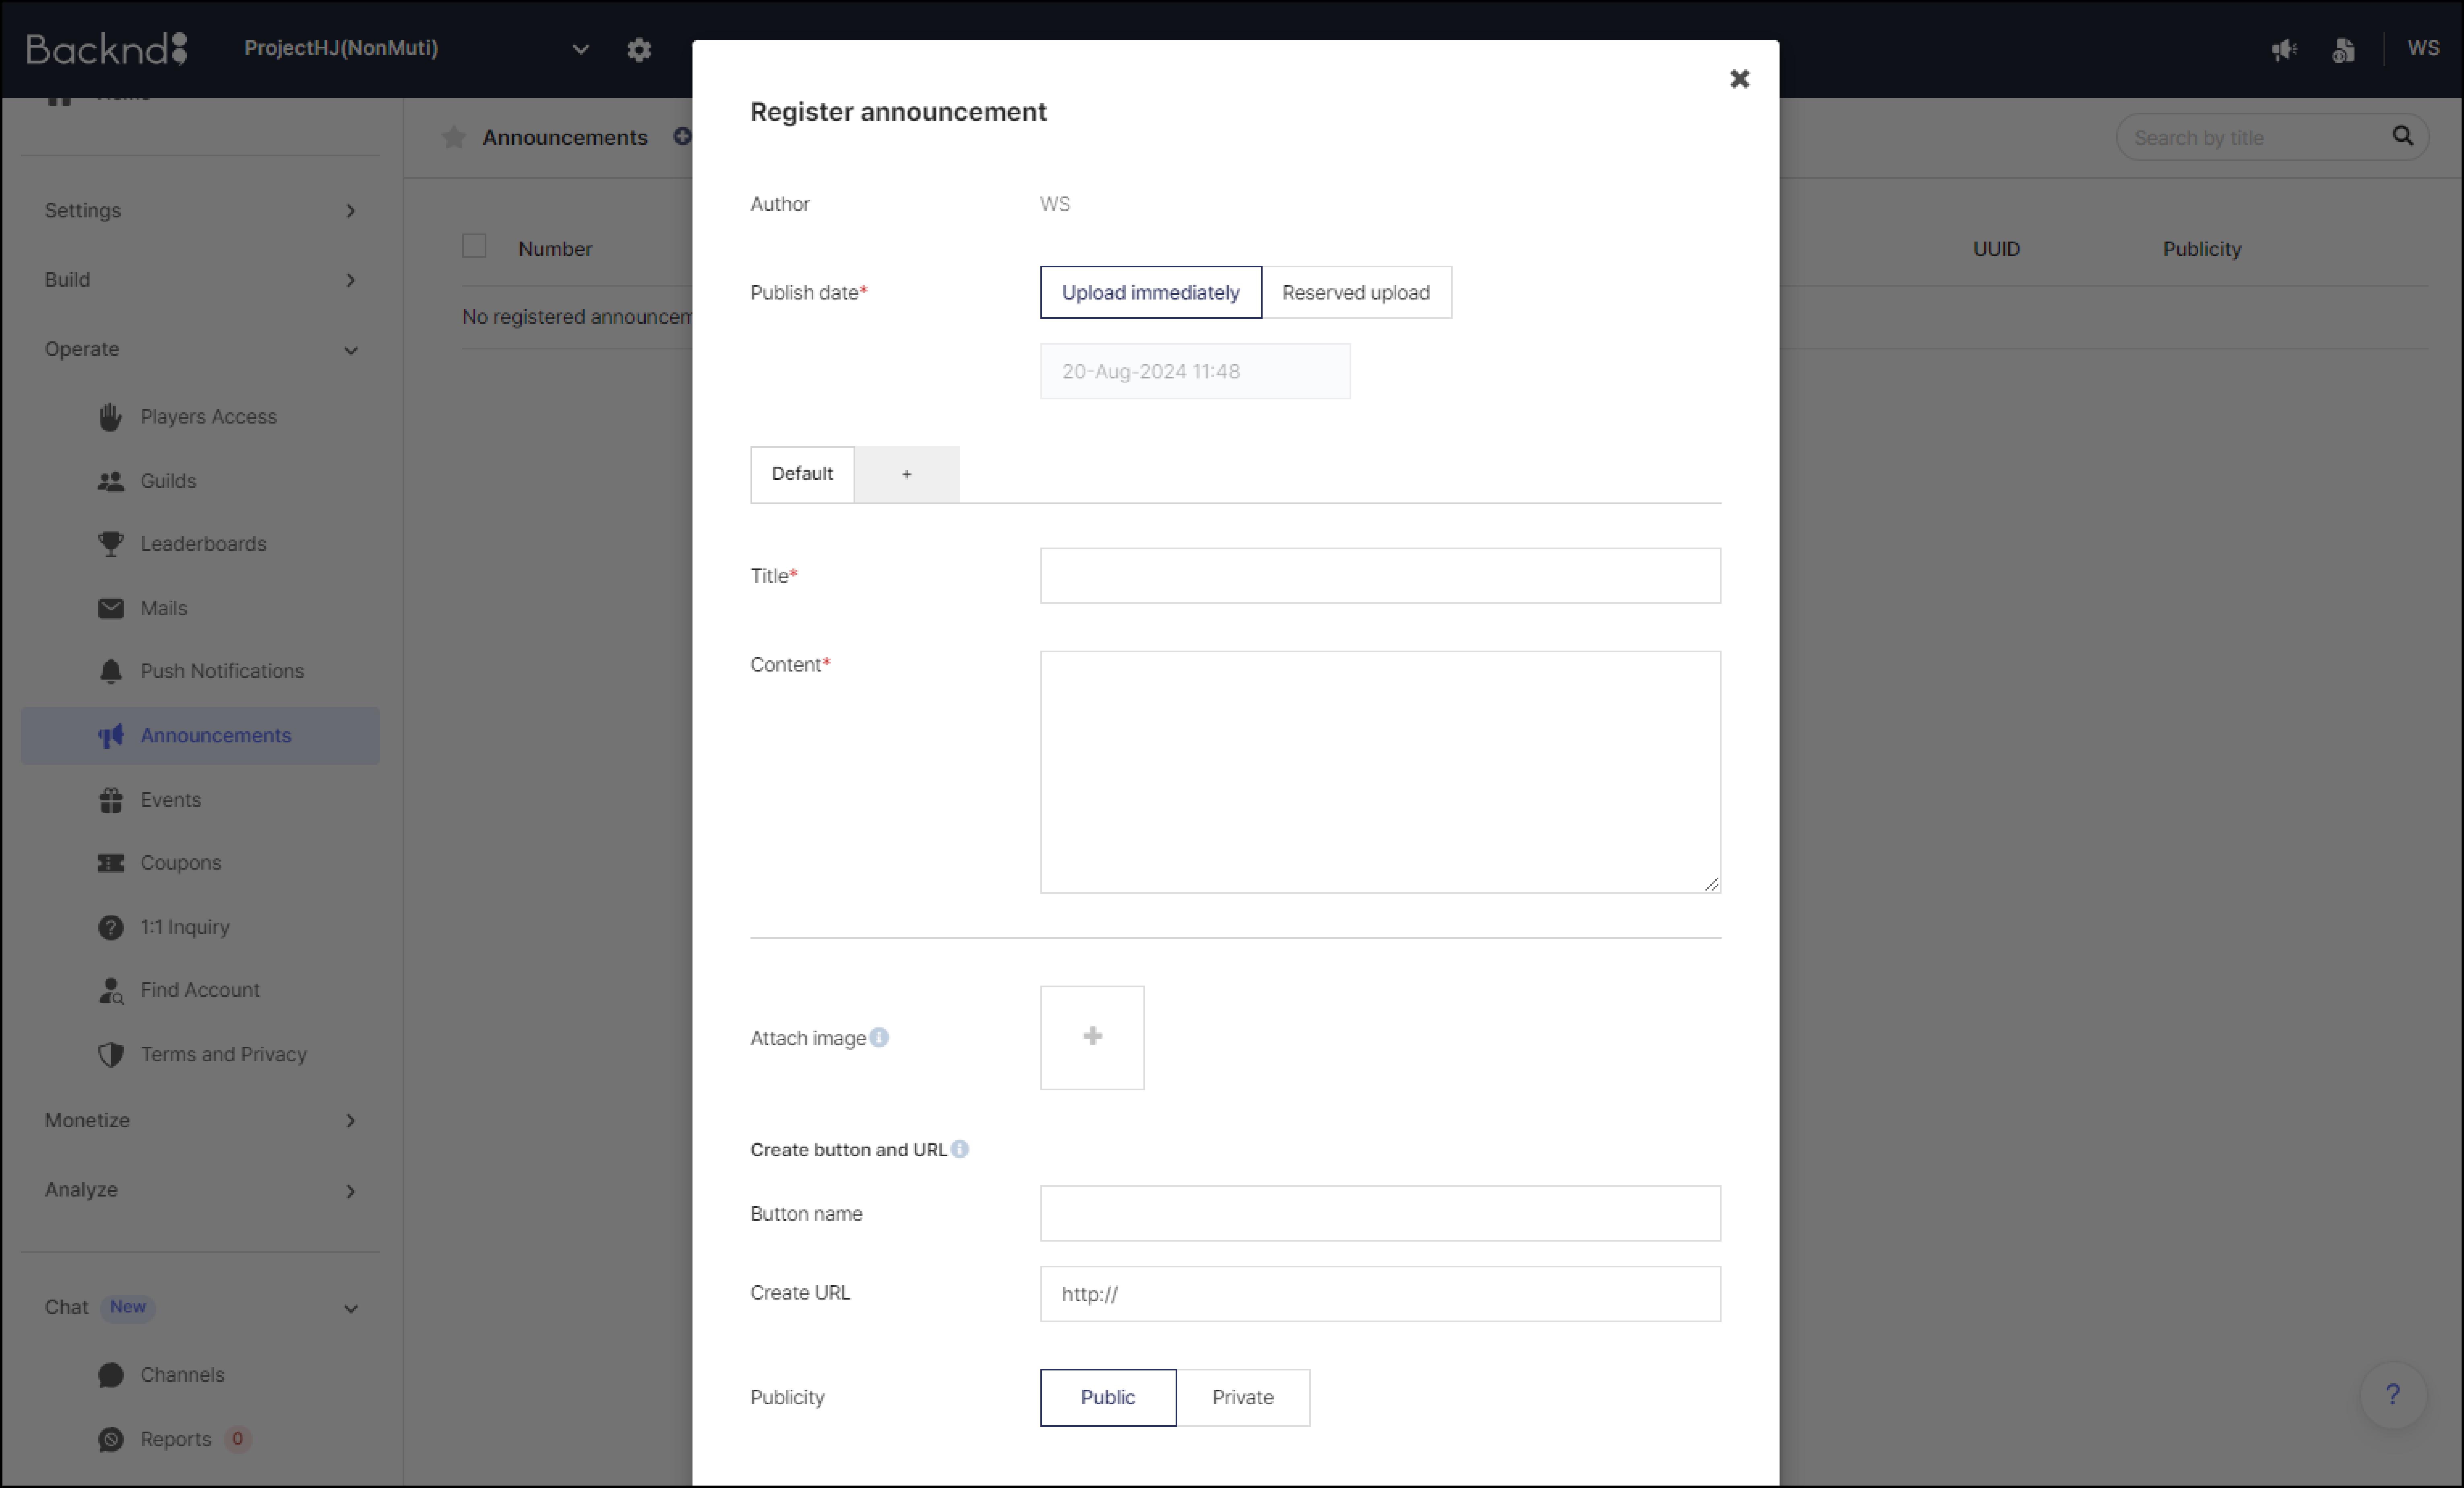Expand the Build menu section
This screenshot has width=2464, height=1488.
point(200,279)
